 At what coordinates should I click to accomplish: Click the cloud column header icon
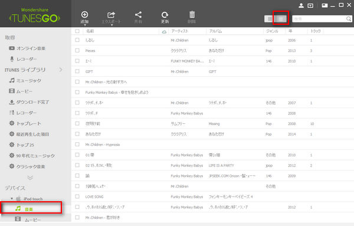164,32
